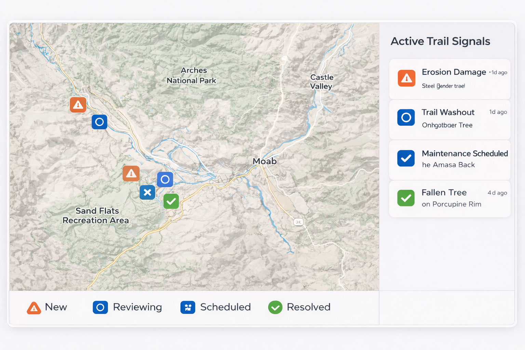Viewport: 525px width, 350px height.
Task: Toggle the Reviewing filter in the legend
Action: 127,307
